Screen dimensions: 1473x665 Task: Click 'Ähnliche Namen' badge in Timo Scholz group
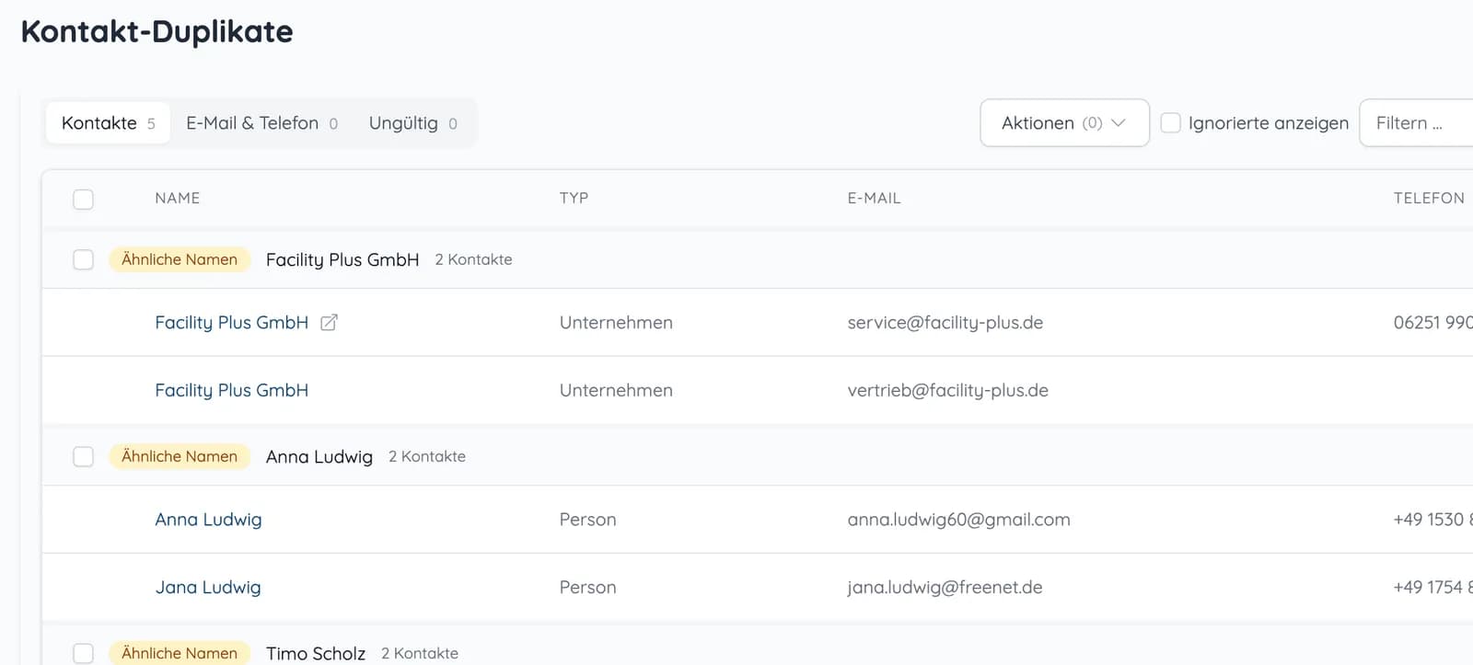tap(180, 653)
